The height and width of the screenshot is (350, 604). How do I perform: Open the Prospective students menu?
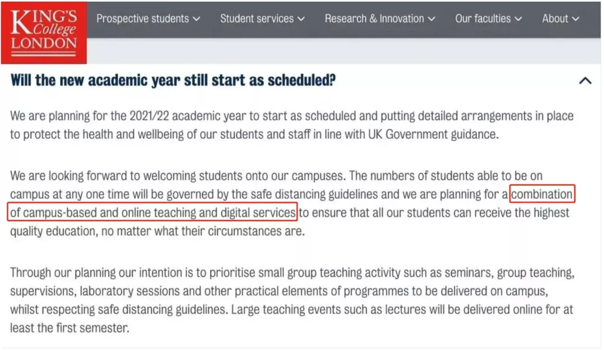click(x=148, y=18)
